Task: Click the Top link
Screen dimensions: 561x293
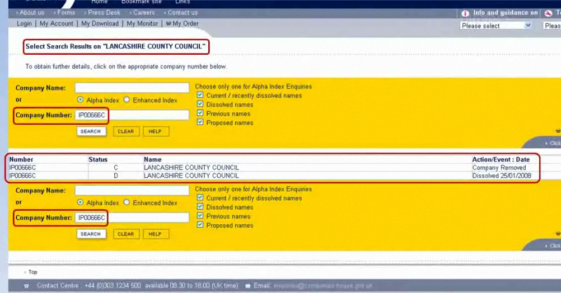Action: point(33,272)
